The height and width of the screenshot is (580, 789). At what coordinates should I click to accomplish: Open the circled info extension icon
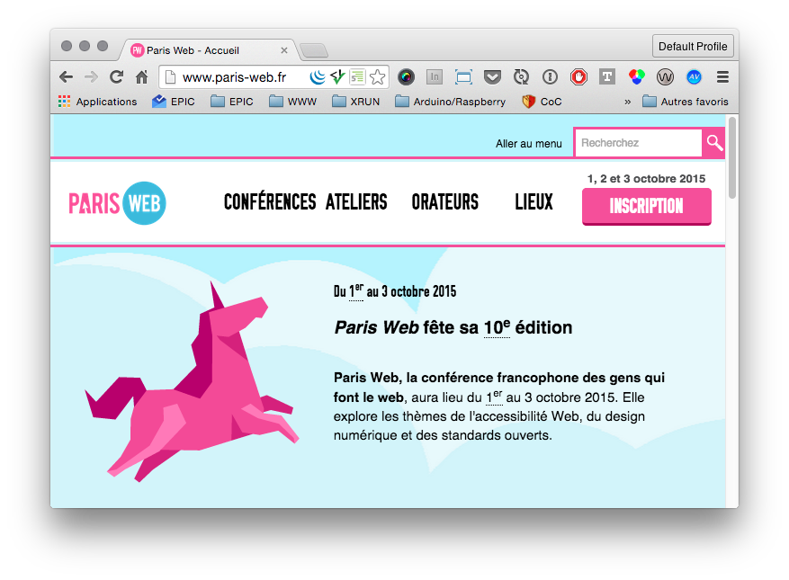[x=550, y=77]
